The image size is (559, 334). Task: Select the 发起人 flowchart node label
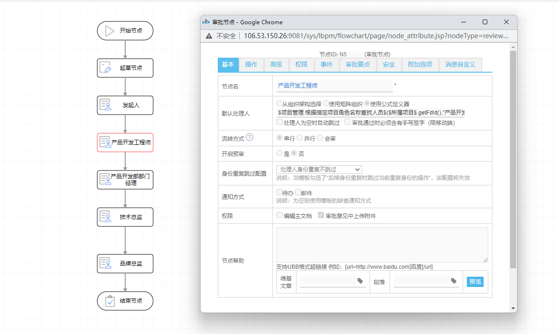[131, 105]
